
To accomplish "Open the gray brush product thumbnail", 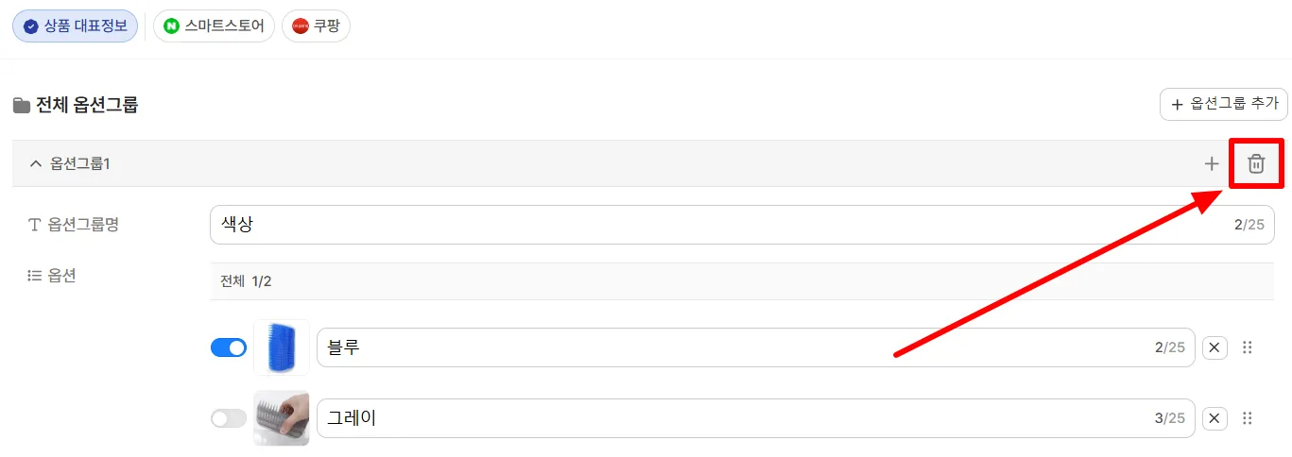I will [x=282, y=418].
